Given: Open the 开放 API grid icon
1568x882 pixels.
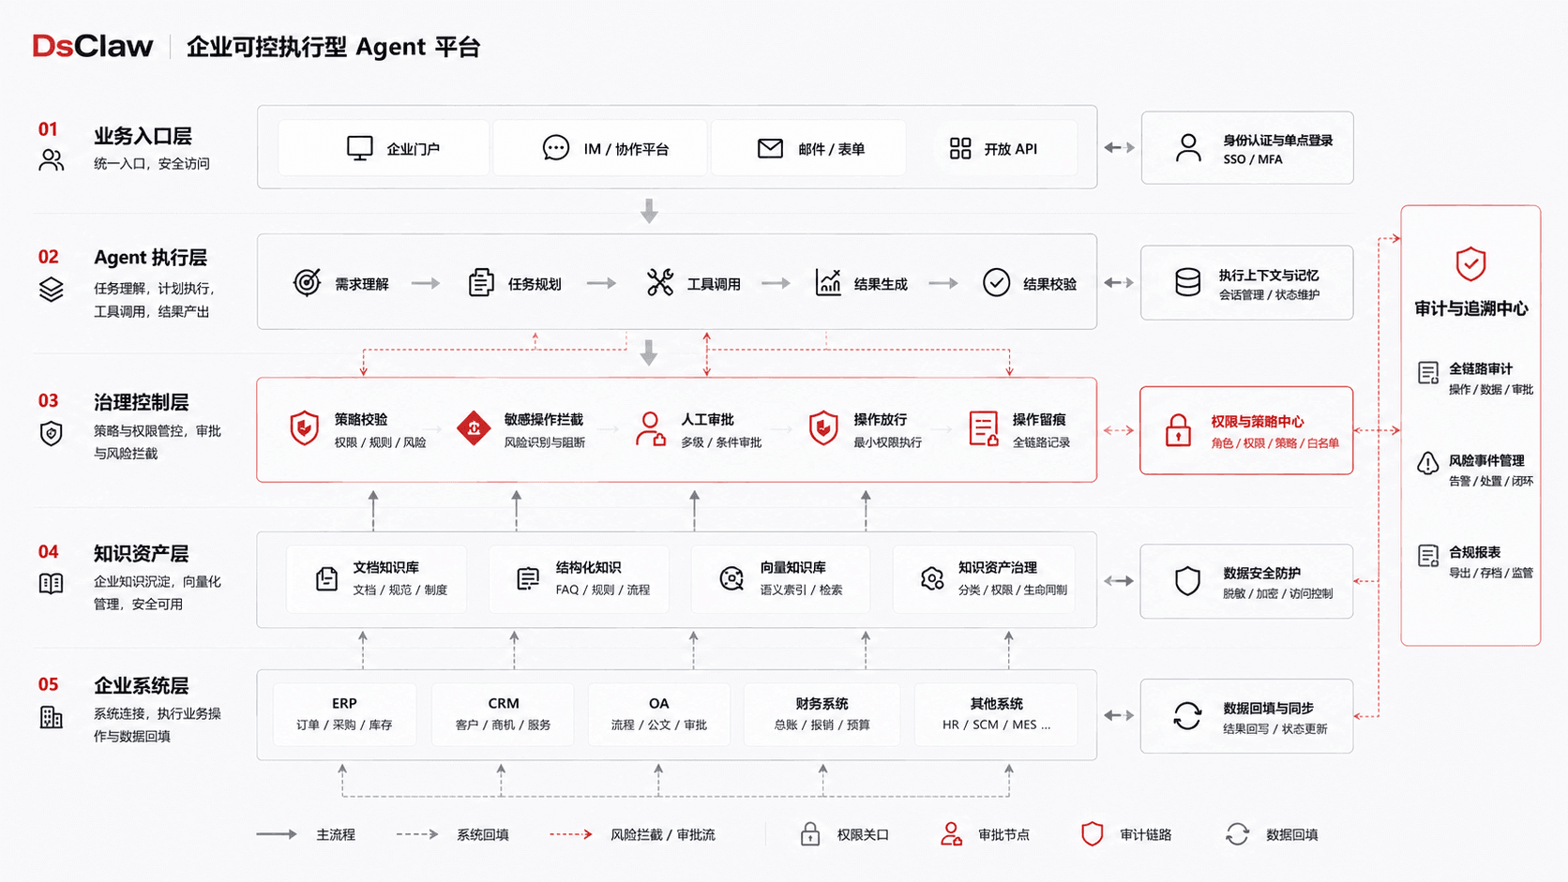Looking at the screenshot, I should (x=960, y=148).
